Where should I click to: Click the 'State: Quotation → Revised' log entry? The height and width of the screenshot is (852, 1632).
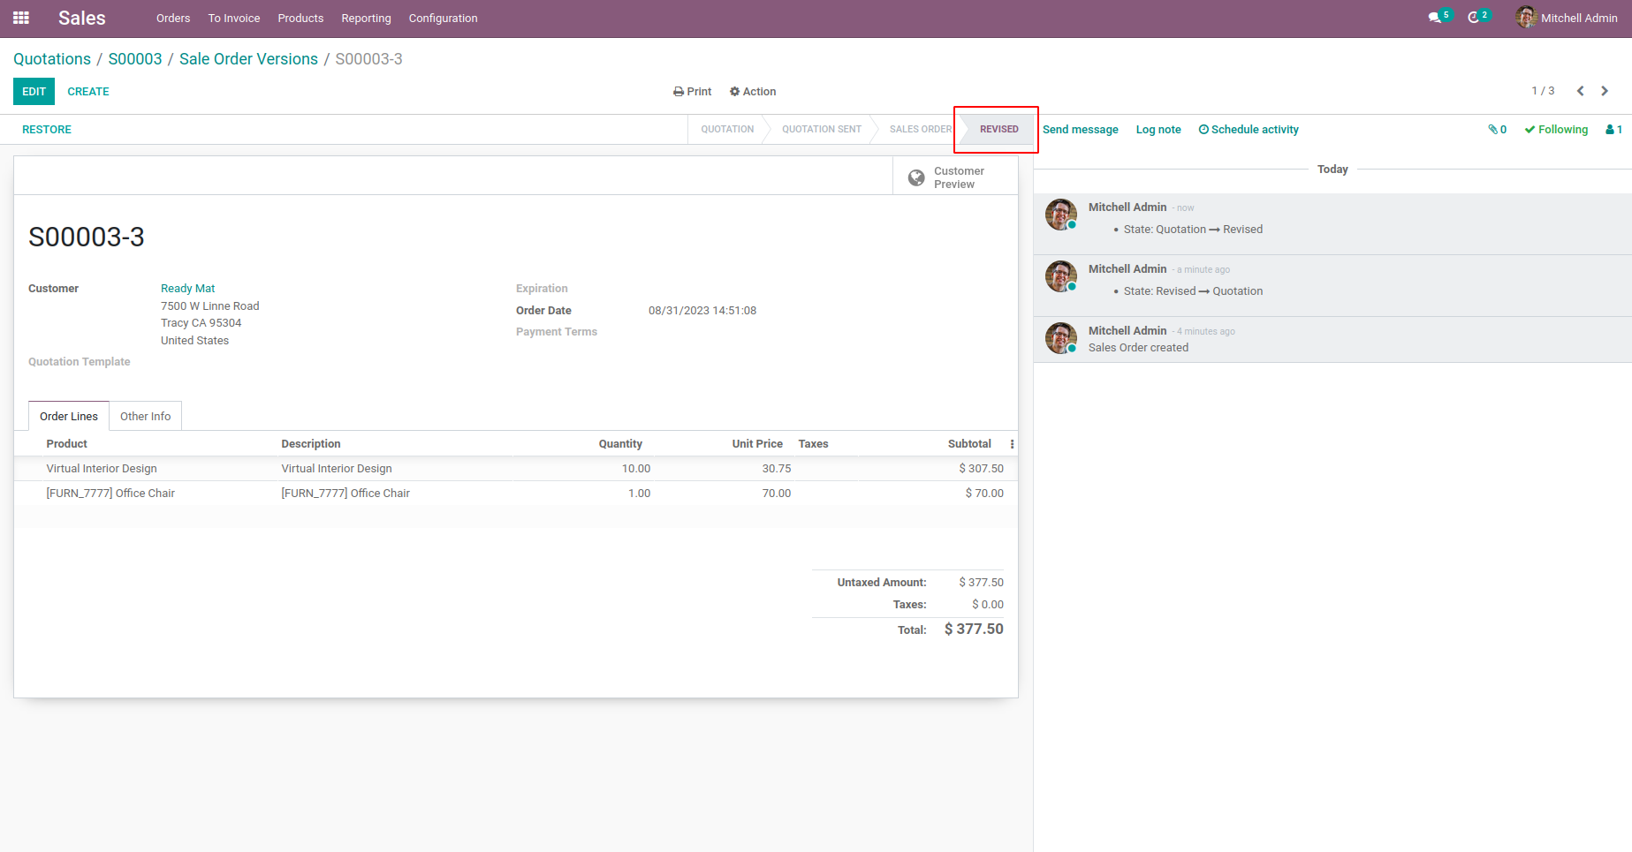click(x=1193, y=230)
